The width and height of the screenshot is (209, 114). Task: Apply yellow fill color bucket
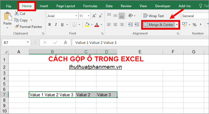[87, 25]
